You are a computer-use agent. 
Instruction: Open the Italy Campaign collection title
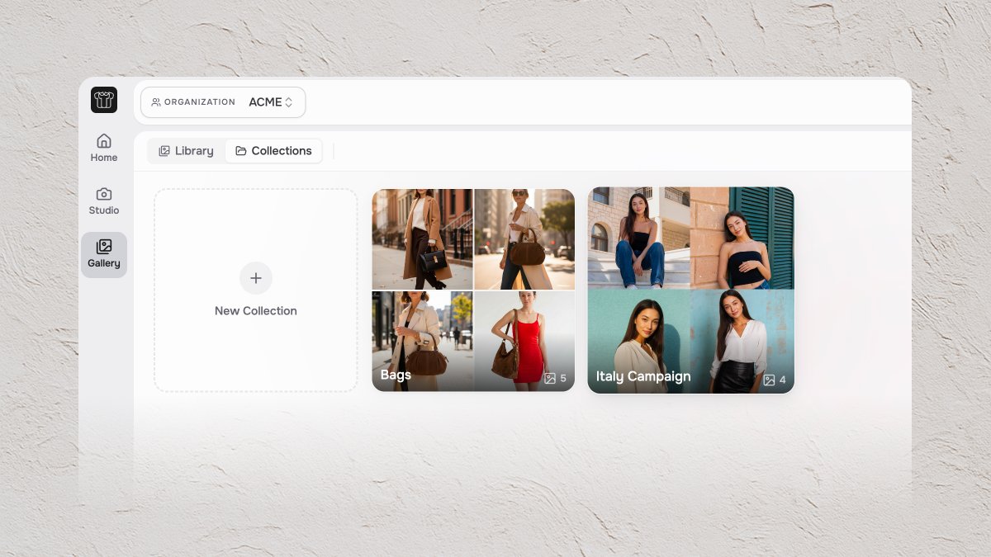643,376
